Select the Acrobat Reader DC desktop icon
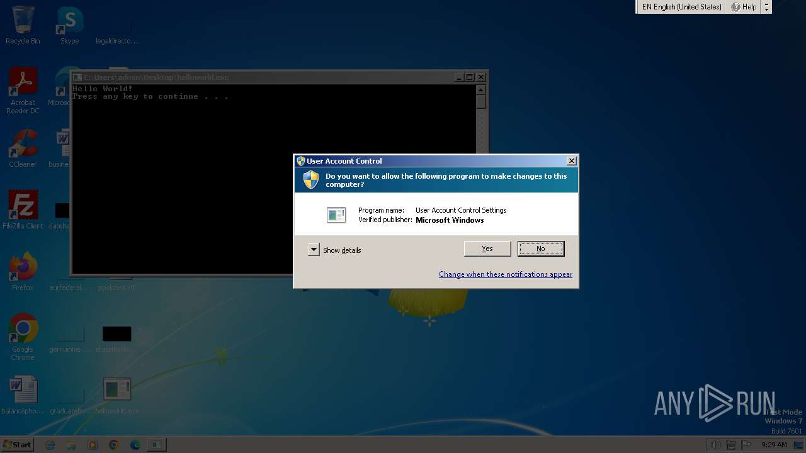This screenshot has width=806, height=453. pyautogui.click(x=23, y=91)
